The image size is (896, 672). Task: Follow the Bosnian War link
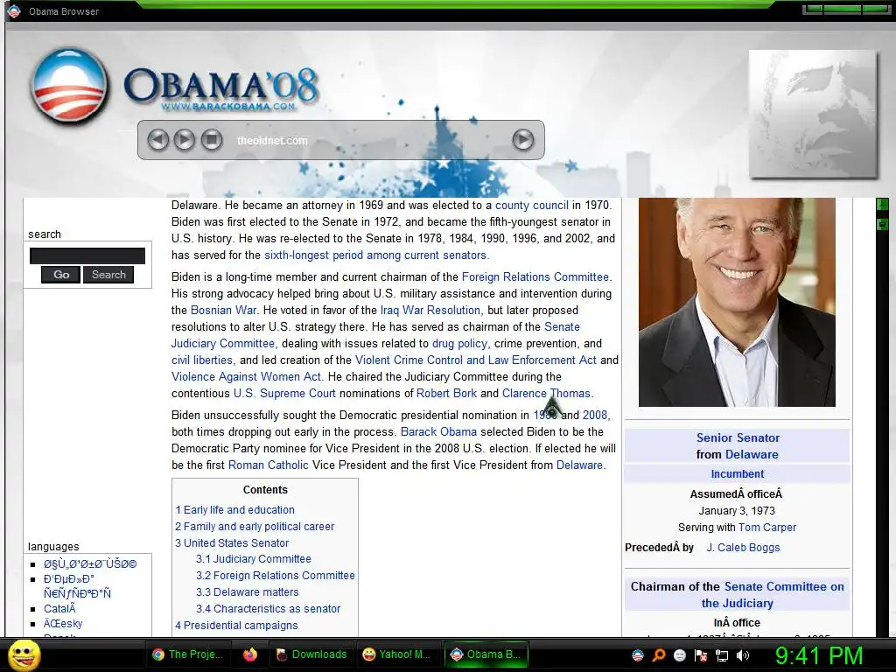click(x=223, y=310)
